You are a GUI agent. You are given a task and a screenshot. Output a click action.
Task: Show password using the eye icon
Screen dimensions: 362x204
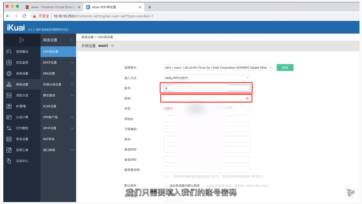(247, 98)
